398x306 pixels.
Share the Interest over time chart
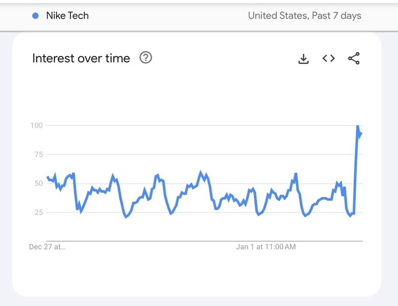point(354,58)
